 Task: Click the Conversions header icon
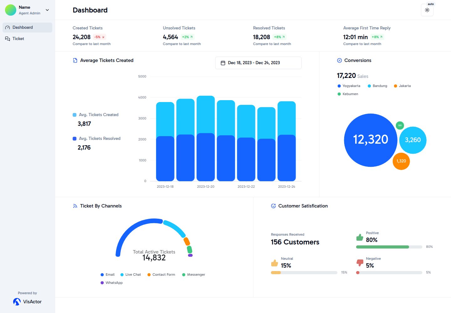point(339,60)
